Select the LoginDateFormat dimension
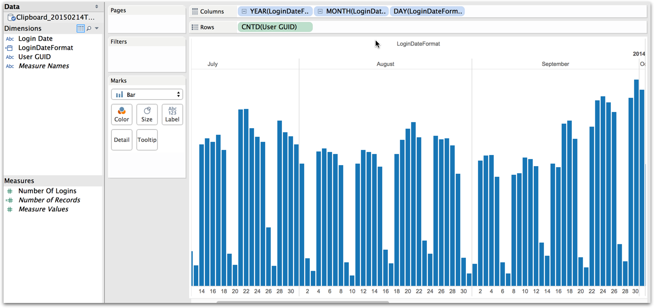The image size is (654, 308). [46, 48]
